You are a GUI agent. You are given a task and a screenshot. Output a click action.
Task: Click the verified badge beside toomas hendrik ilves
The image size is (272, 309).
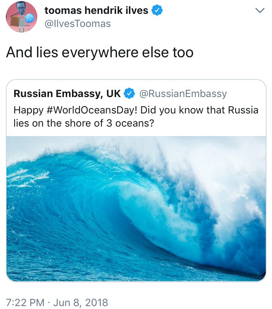coord(157,11)
